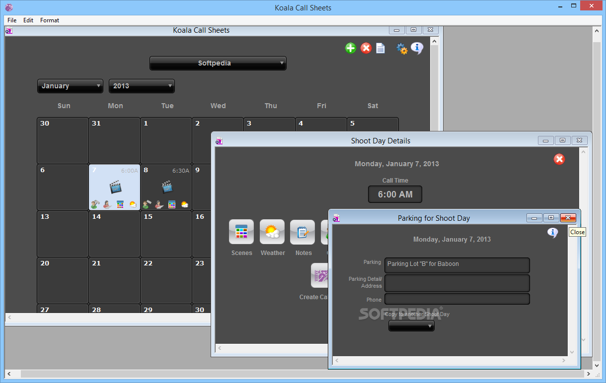The height and width of the screenshot is (383, 606).
Task: Click the cast script-reader icon on January 8
Action: pos(159,204)
